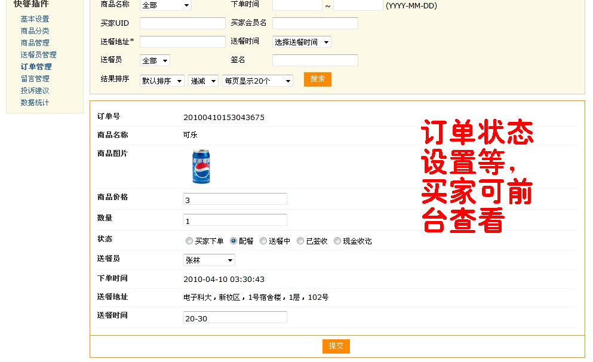
Task: Click the 下单时间 start date field
Action: [297, 5]
